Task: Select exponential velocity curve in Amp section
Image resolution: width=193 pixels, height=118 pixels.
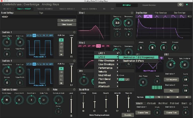Action: [x=127, y=79]
